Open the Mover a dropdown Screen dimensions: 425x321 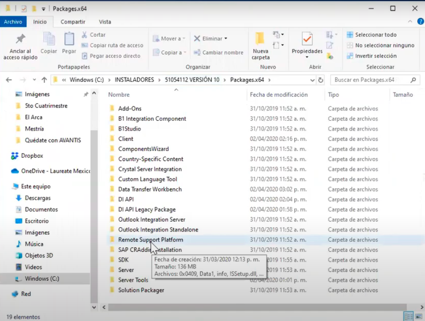[x=169, y=39]
